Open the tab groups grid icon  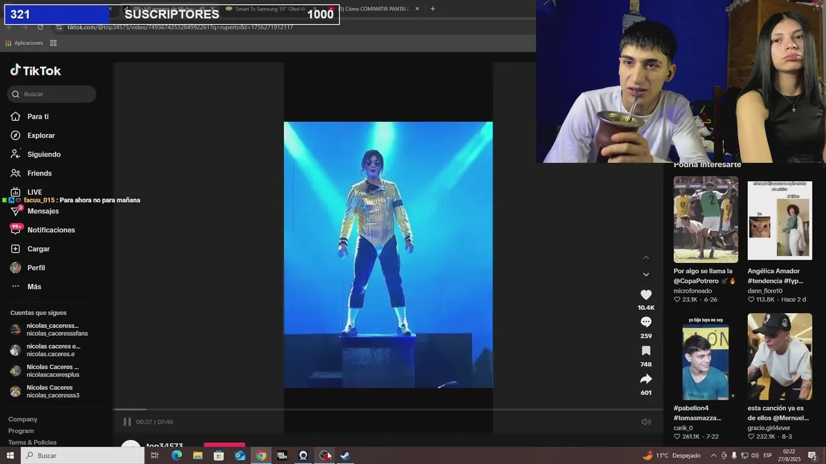tap(54, 43)
